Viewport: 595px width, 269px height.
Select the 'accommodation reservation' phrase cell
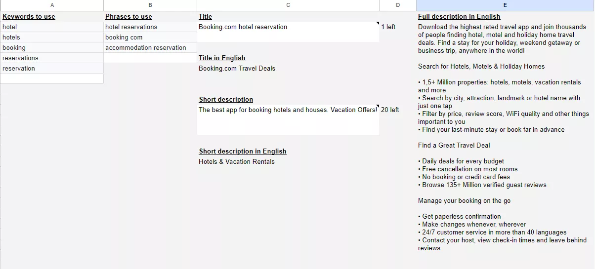coord(150,48)
